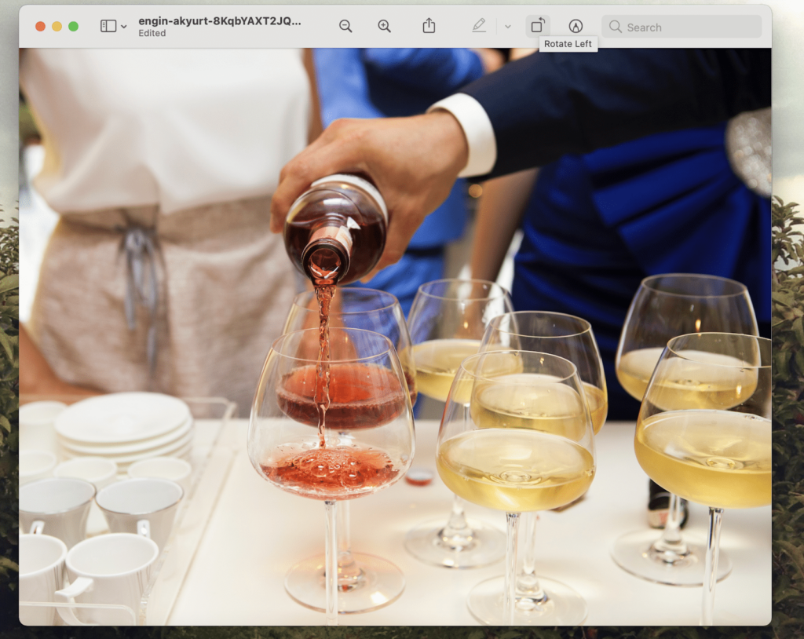Toggle the sidebar view button
The width and height of the screenshot is (804, 639).
108,26
